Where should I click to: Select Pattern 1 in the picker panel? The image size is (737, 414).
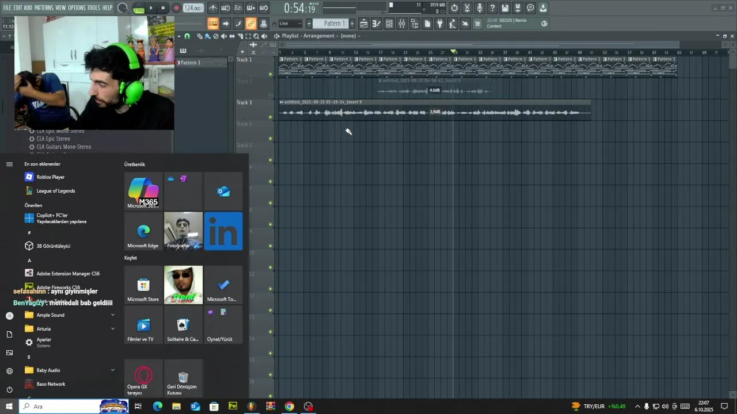click(x=202, y=62)
